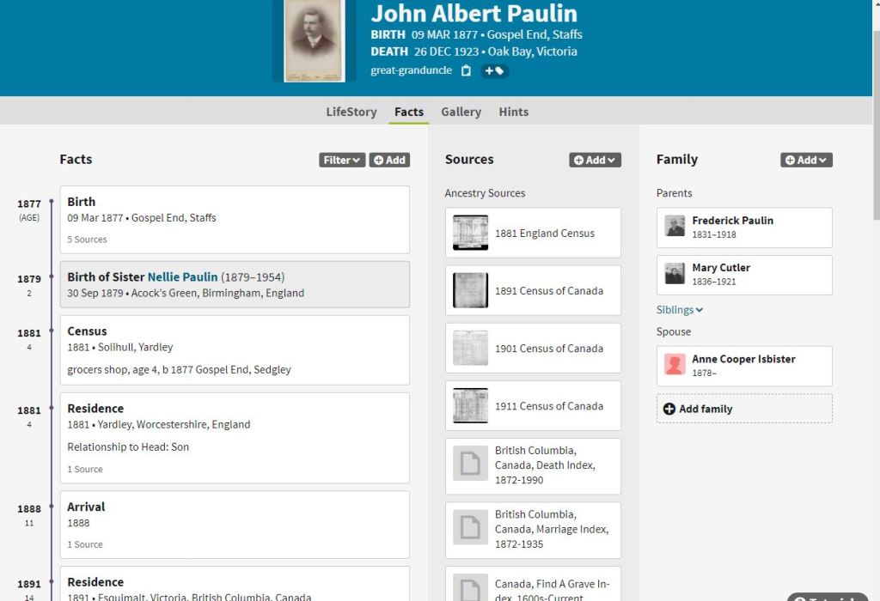Image resolution: width=880 pixels, height=601 pixels.
Task: Switch to the LifeStory tab
Action: [351, 112]
